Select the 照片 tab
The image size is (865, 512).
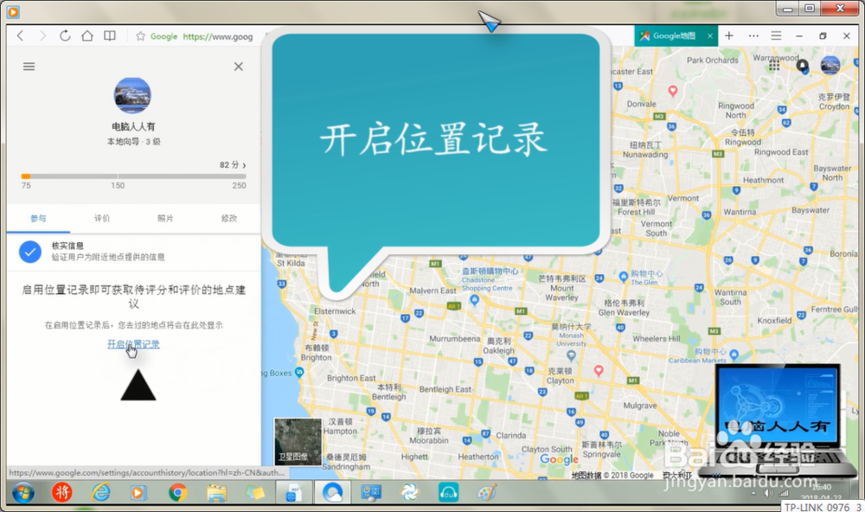click(x=165, y=219)
